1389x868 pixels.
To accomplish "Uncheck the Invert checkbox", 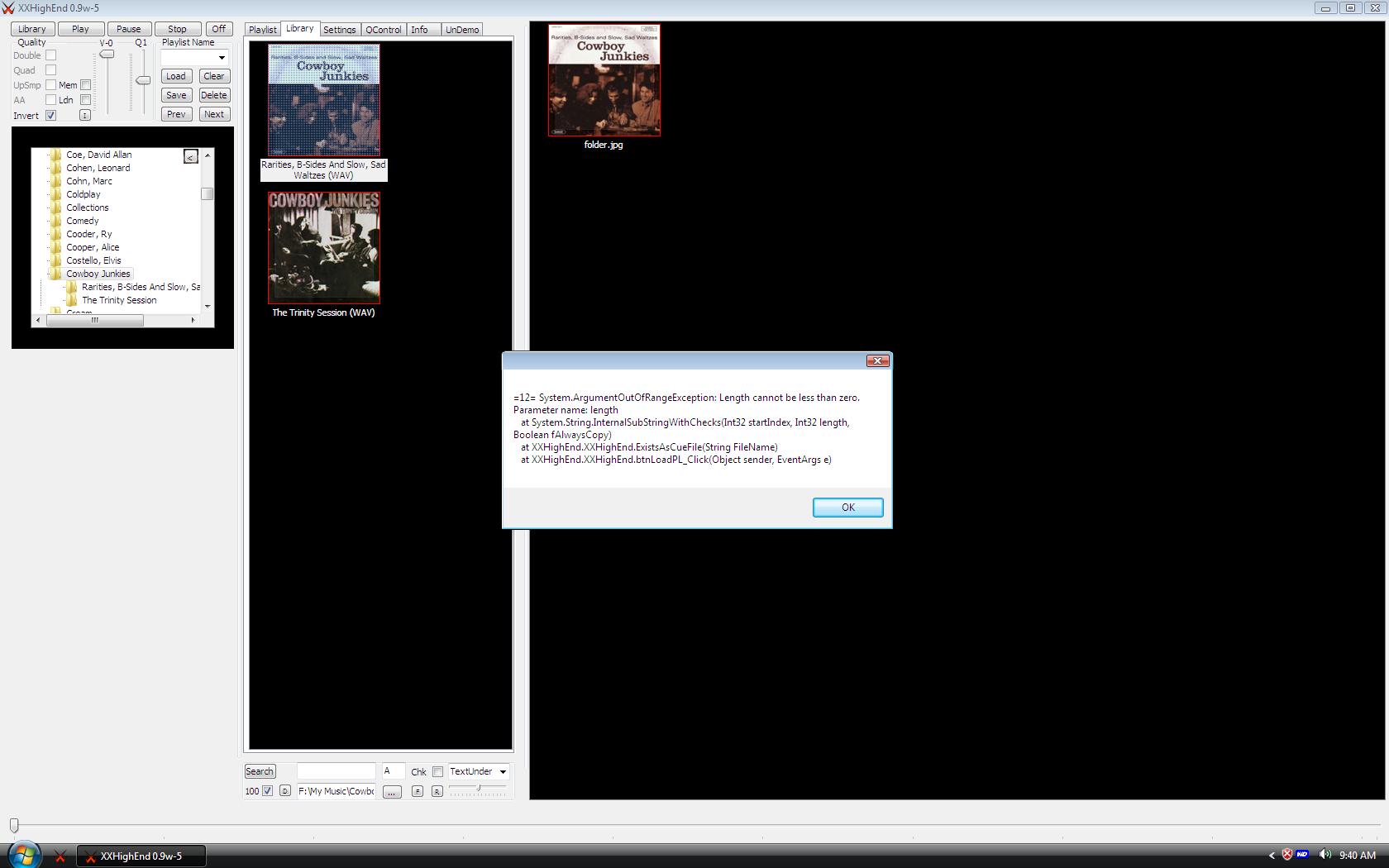I will (50, 115).
